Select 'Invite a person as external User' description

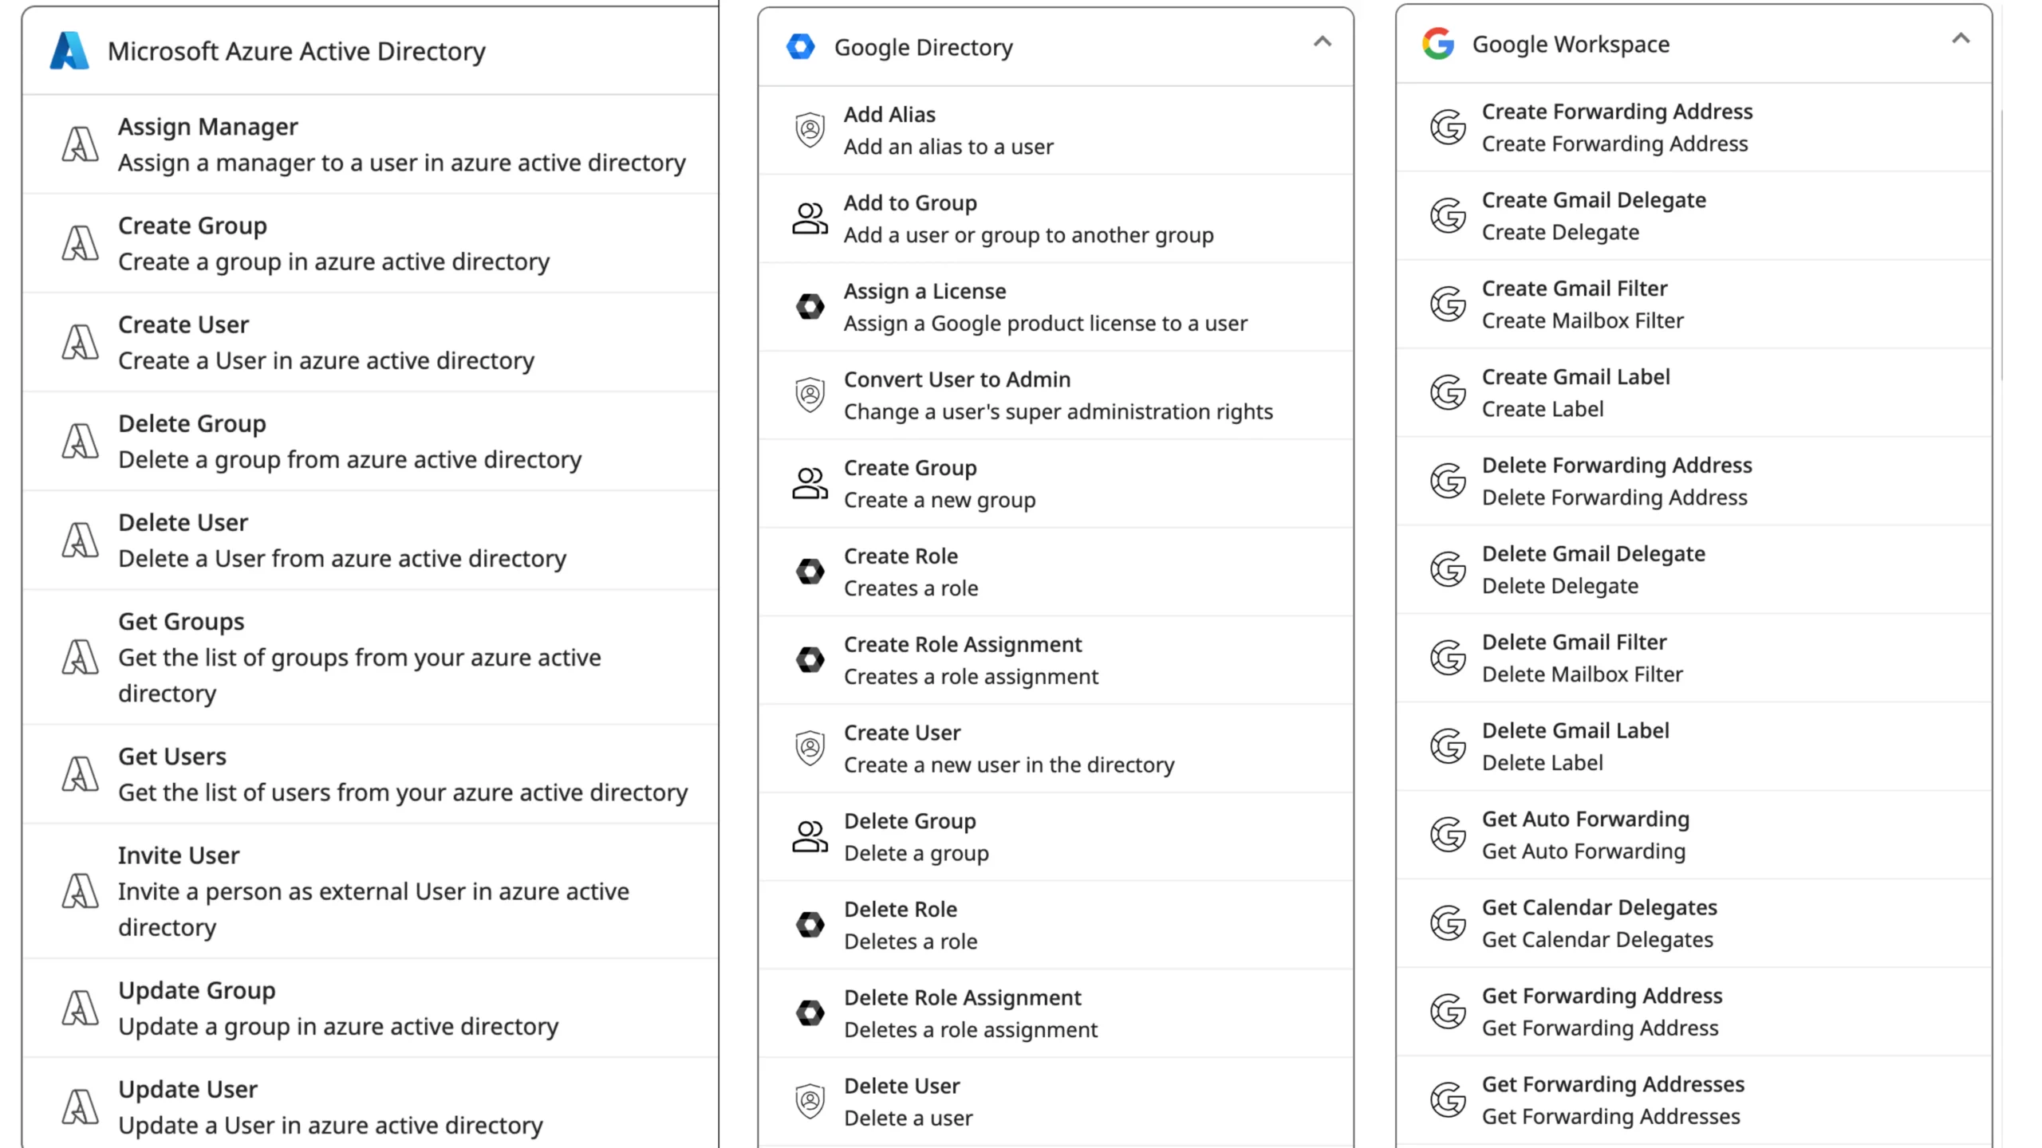tap(373, 910)
